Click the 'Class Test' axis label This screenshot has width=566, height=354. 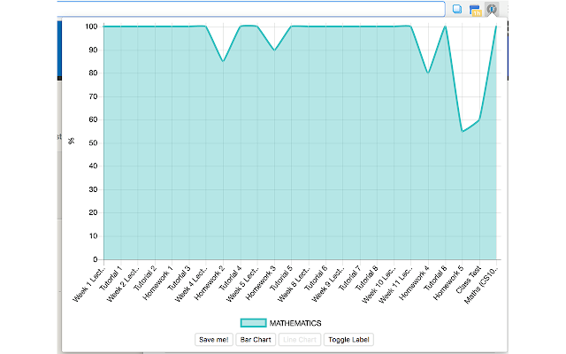click(469, 280)
